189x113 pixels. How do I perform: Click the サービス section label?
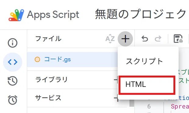coord(48,98)
